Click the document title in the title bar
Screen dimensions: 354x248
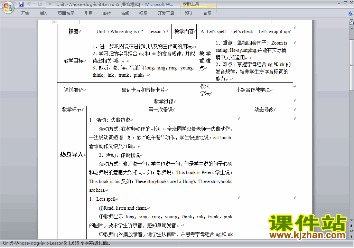(115, 4)
